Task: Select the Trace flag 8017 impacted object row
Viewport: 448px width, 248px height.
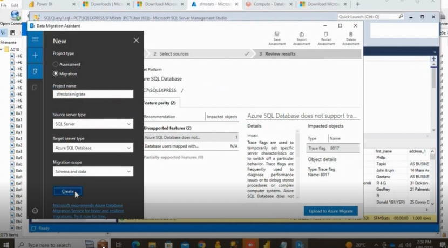Action: (x=333, y=148)
